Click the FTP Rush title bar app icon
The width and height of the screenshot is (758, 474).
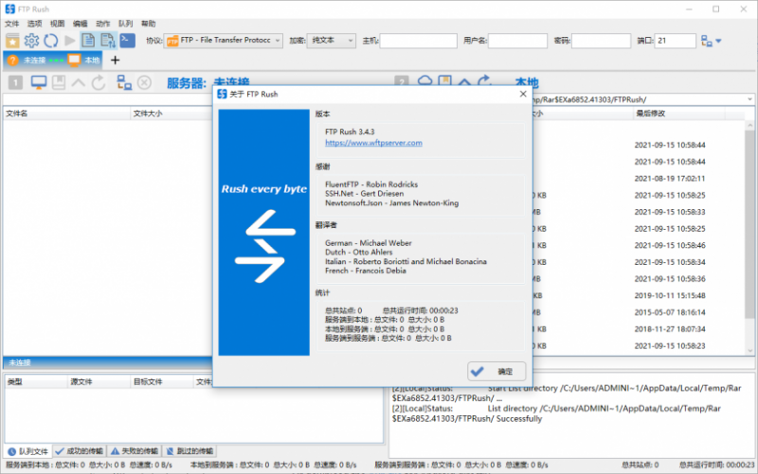coord(9,9)
